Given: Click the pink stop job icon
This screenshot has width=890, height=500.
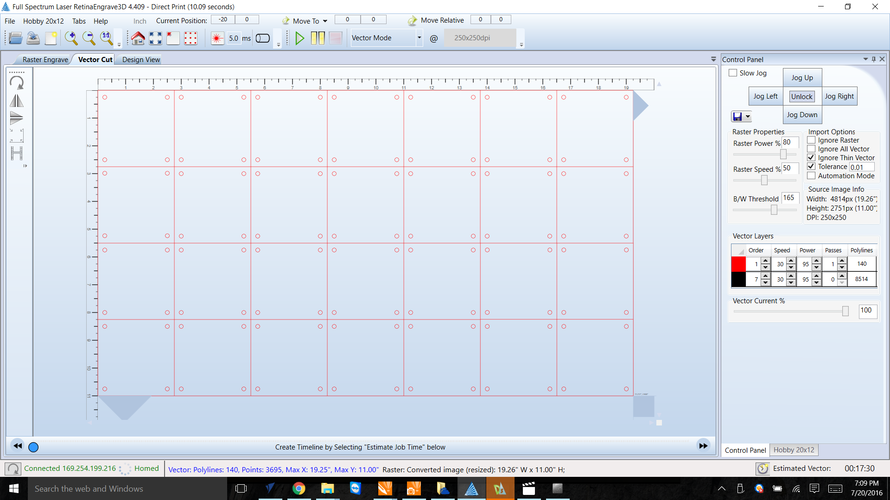Looking at the screenshot, I should (x=336, y=38).
